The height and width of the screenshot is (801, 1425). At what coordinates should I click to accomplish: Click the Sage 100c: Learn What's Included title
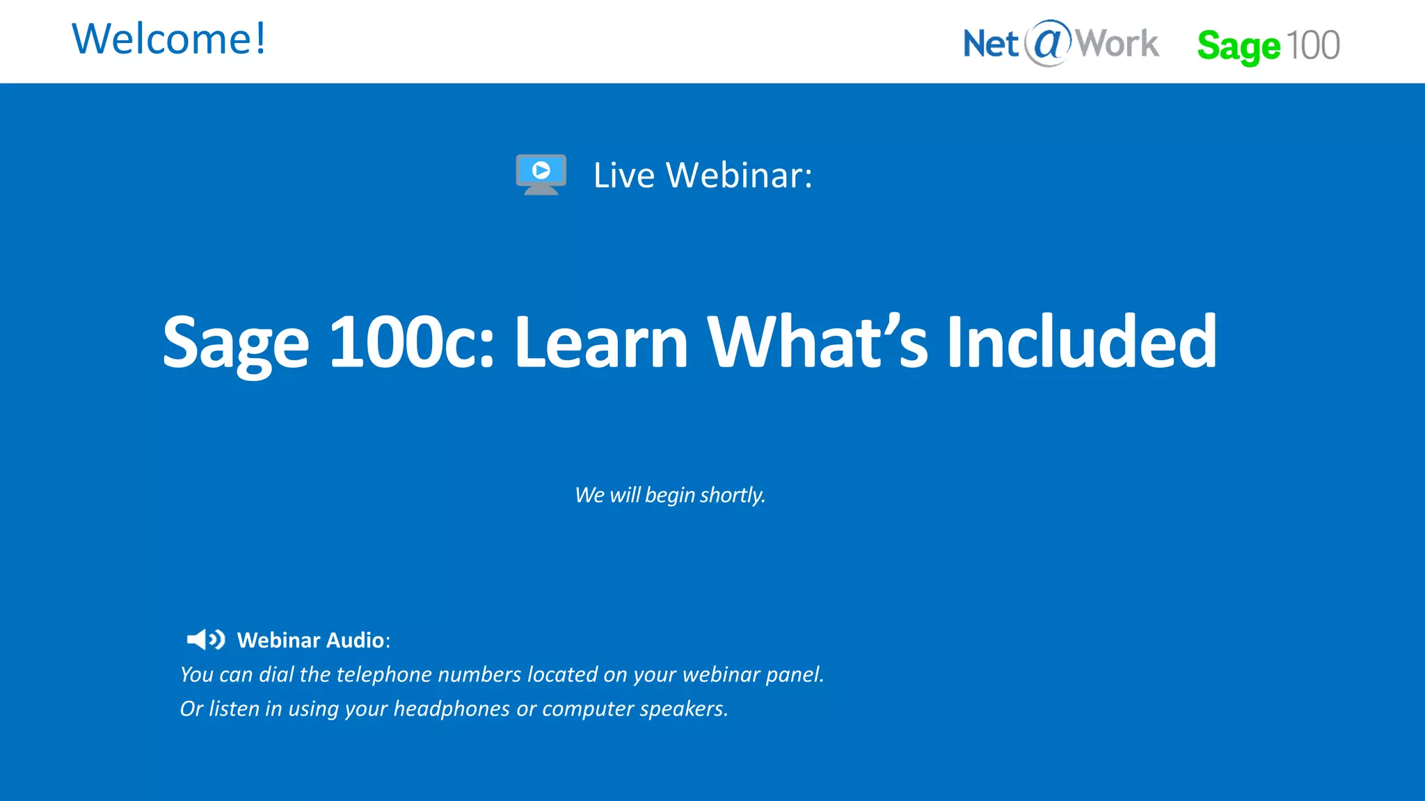click(690, 342)
